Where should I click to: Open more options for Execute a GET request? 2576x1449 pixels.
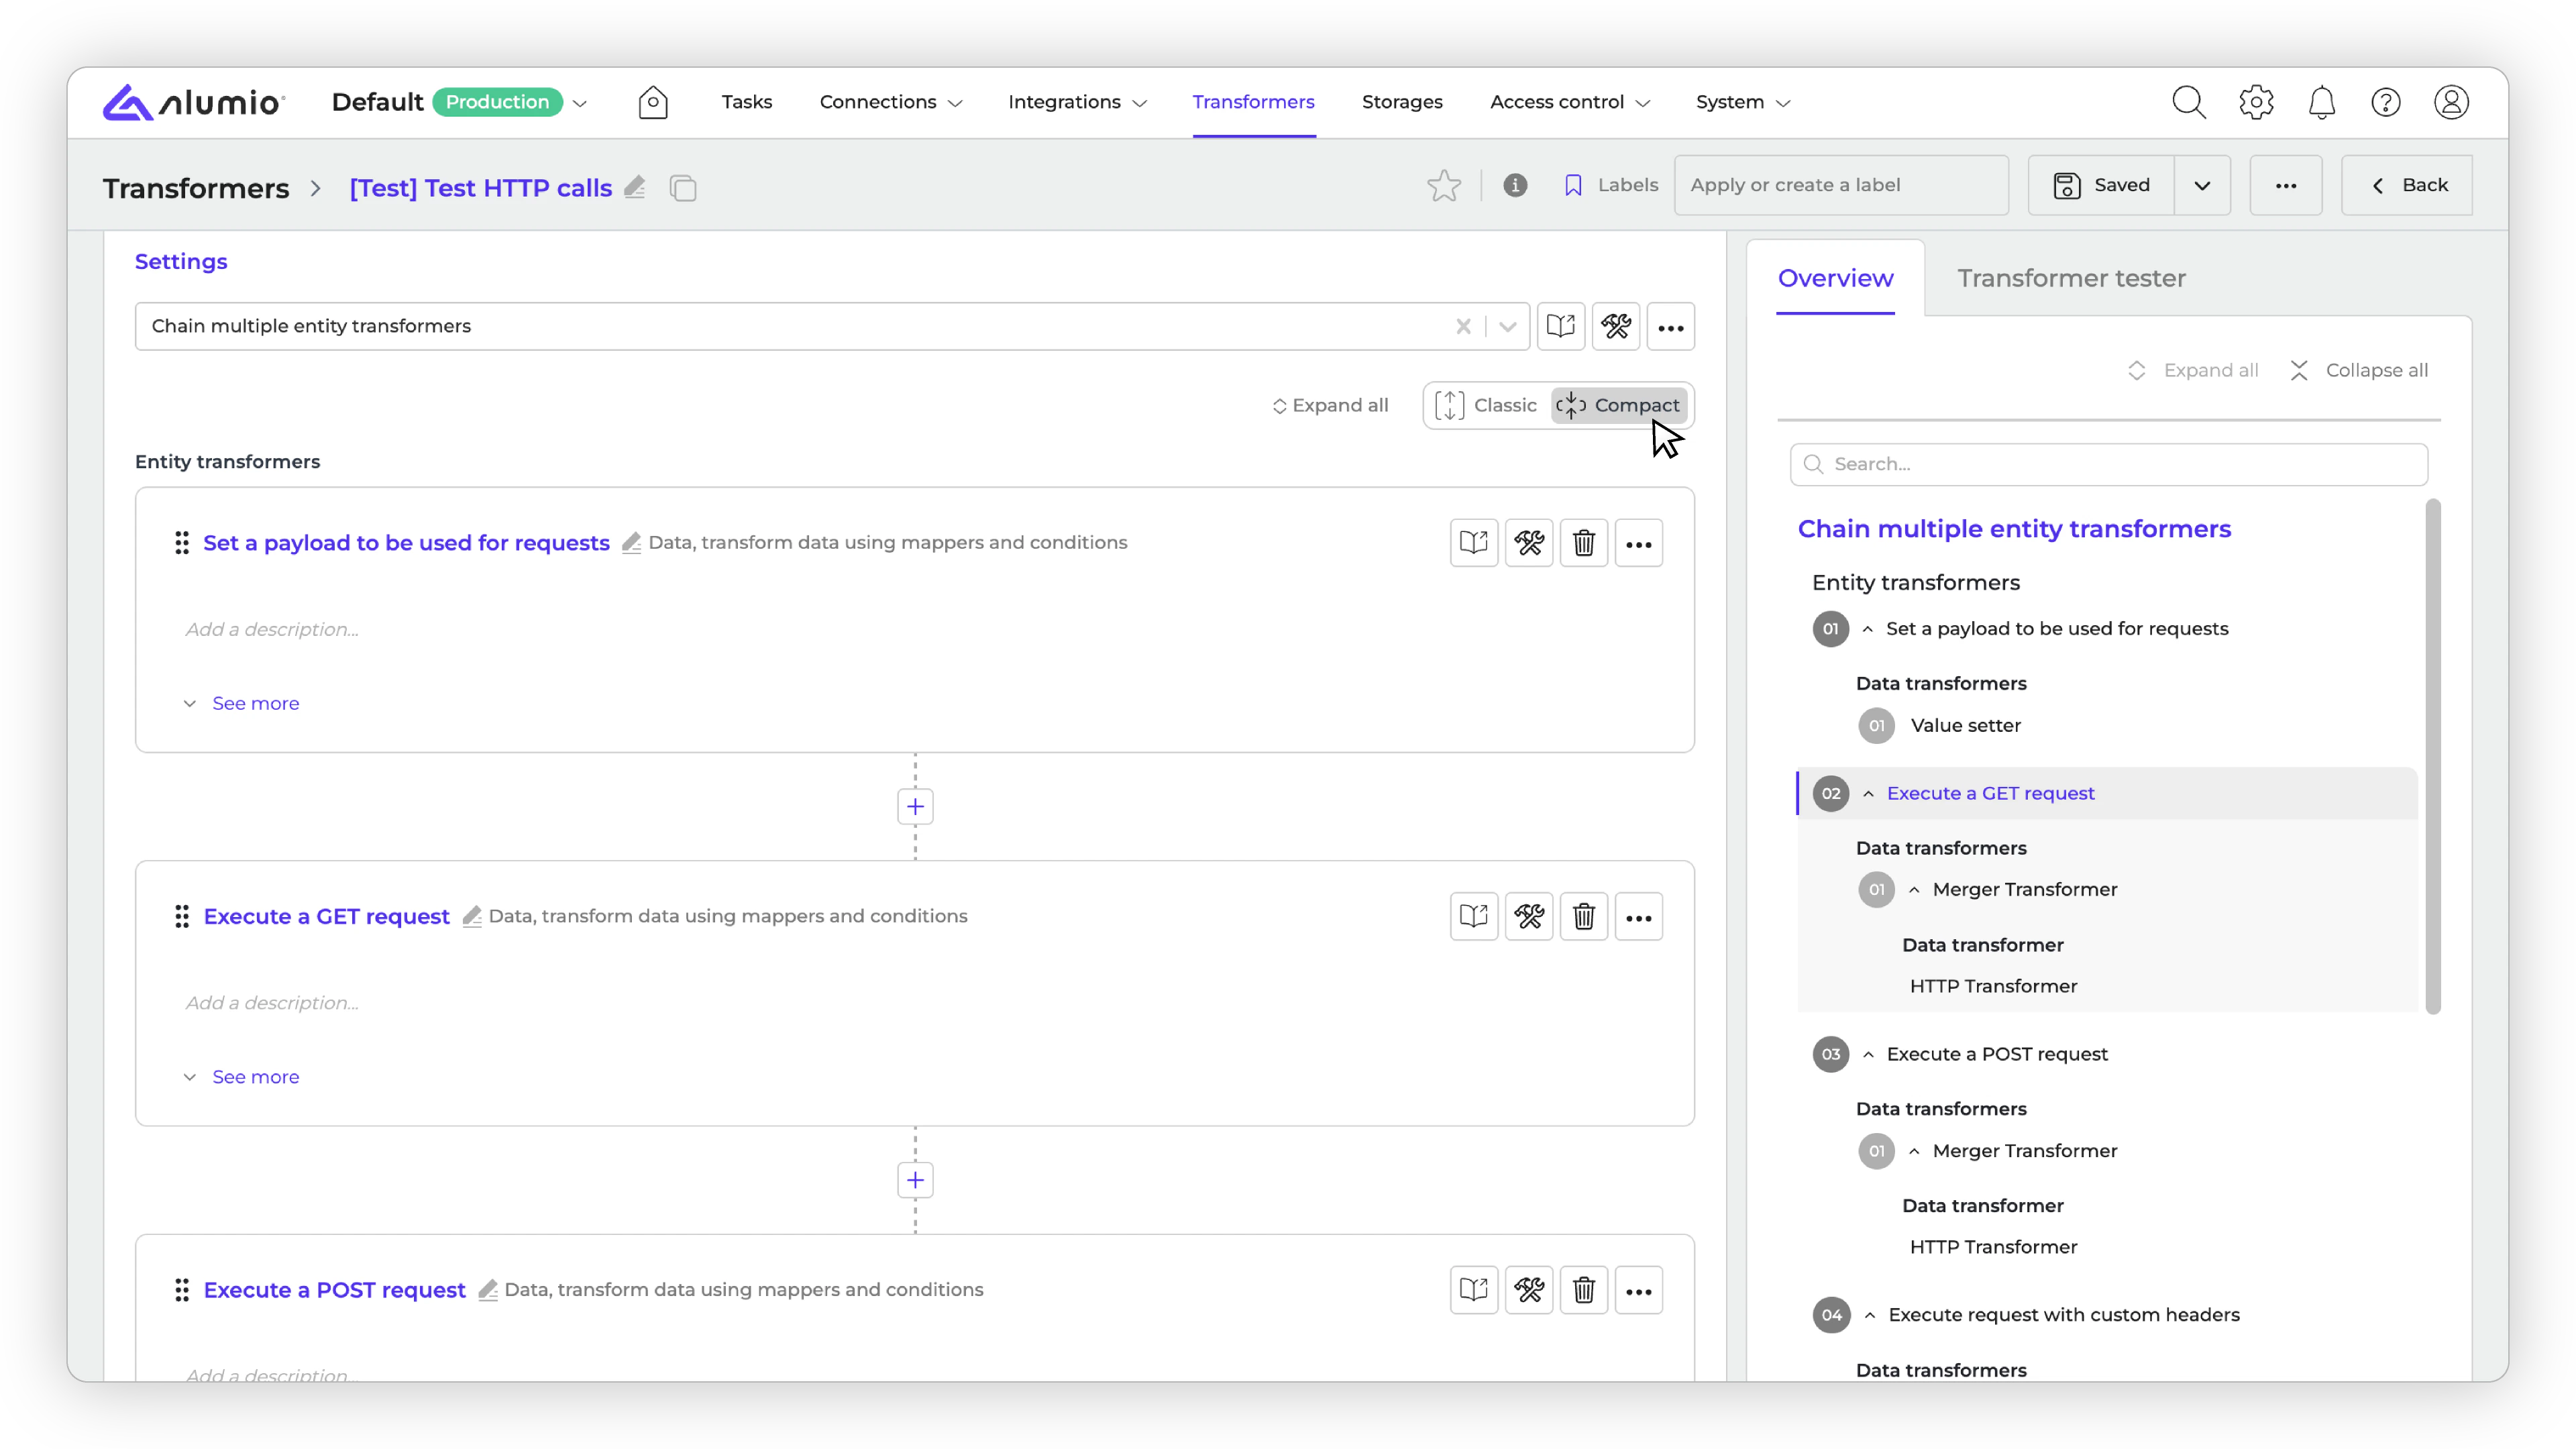coord(1639,917)
